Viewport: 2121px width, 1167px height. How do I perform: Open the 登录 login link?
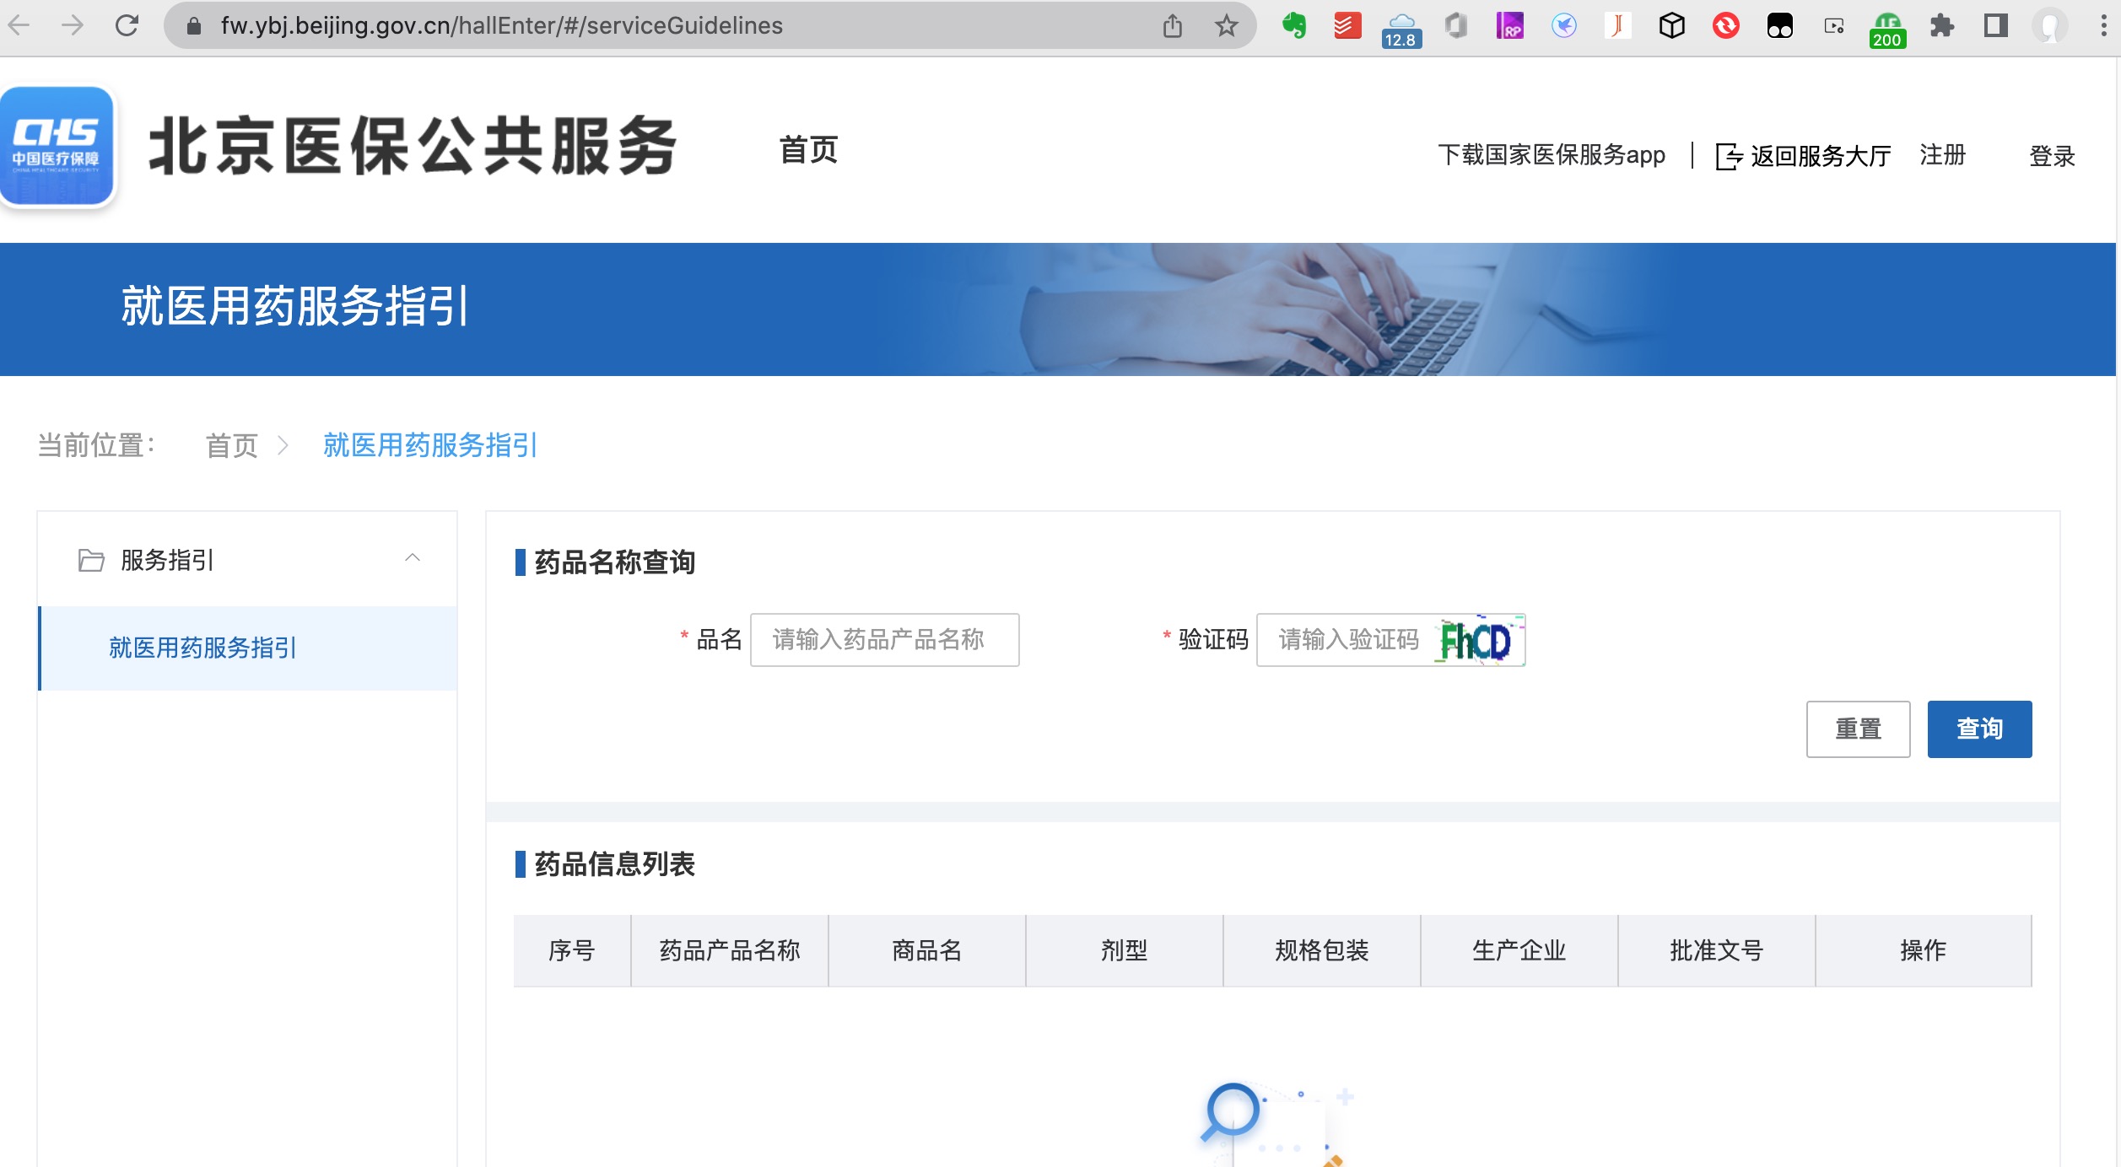point(2052,156)
